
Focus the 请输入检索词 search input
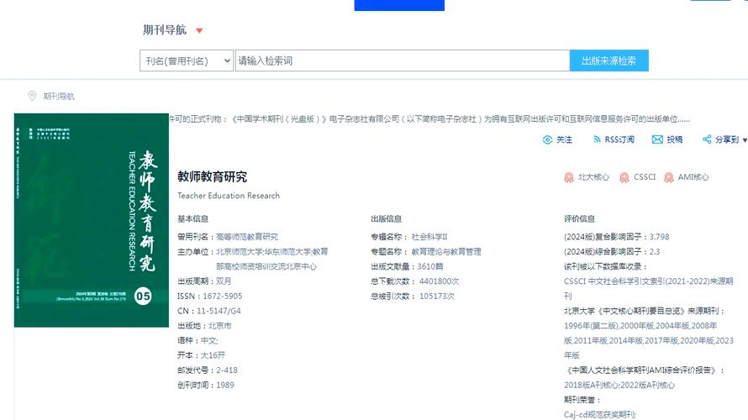(402, 60)
